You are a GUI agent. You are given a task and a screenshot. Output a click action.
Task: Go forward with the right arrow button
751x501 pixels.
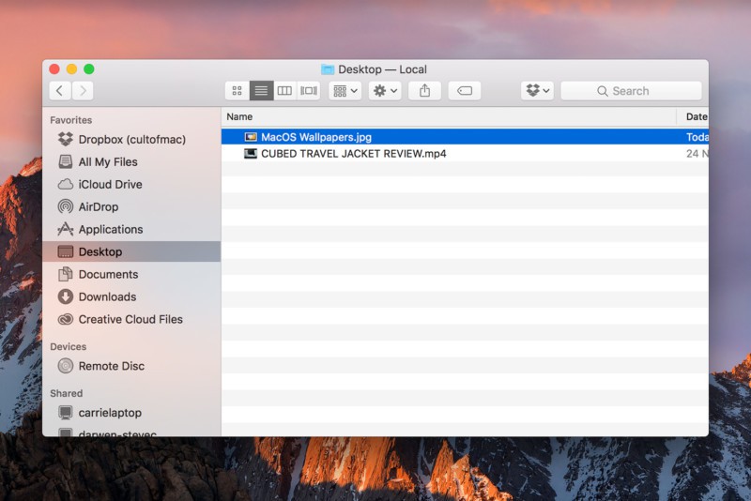click(83, 91)
